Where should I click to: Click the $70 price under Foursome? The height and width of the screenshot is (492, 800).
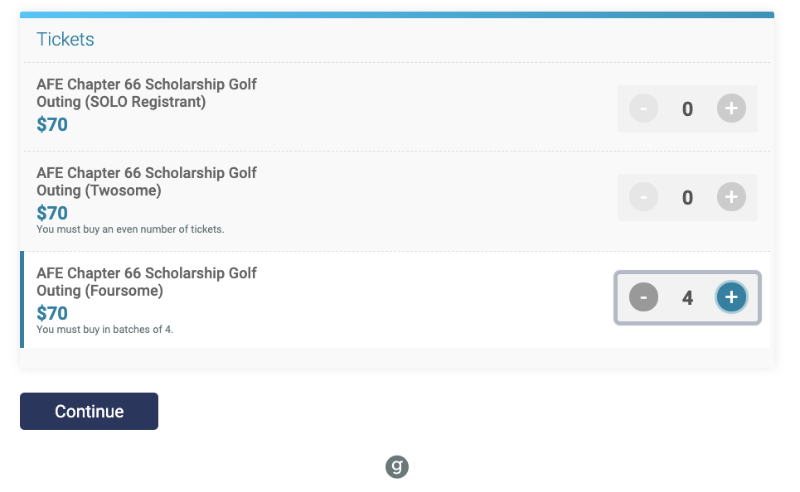52,313
